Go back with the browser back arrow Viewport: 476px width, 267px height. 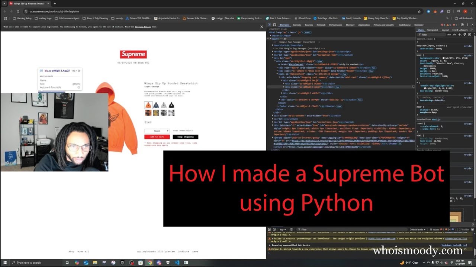pyautogui.click(x=5, y=11)
